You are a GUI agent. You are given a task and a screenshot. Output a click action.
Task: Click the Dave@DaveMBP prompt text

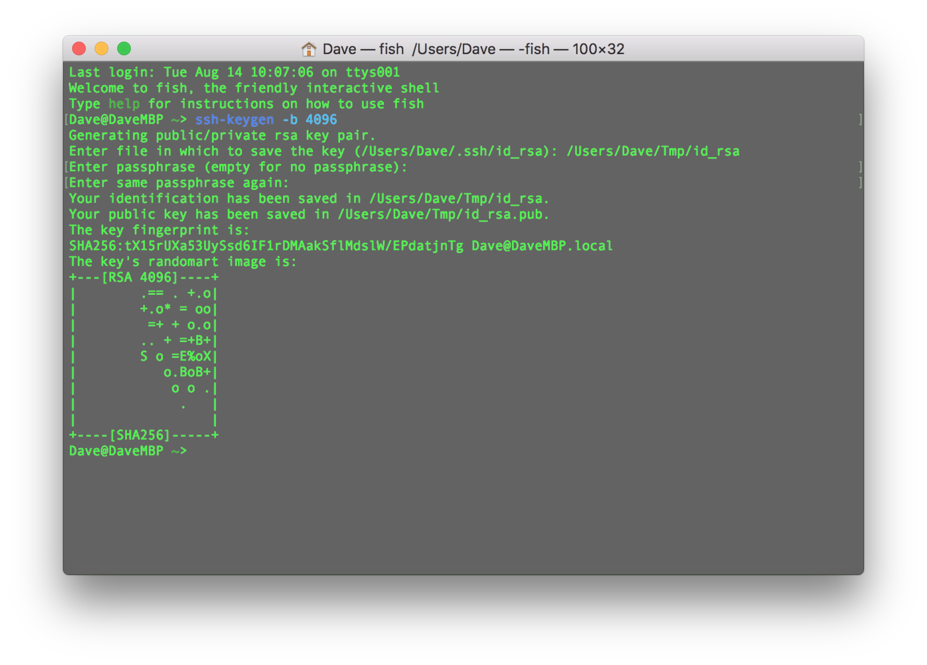(x=116, y=120)
